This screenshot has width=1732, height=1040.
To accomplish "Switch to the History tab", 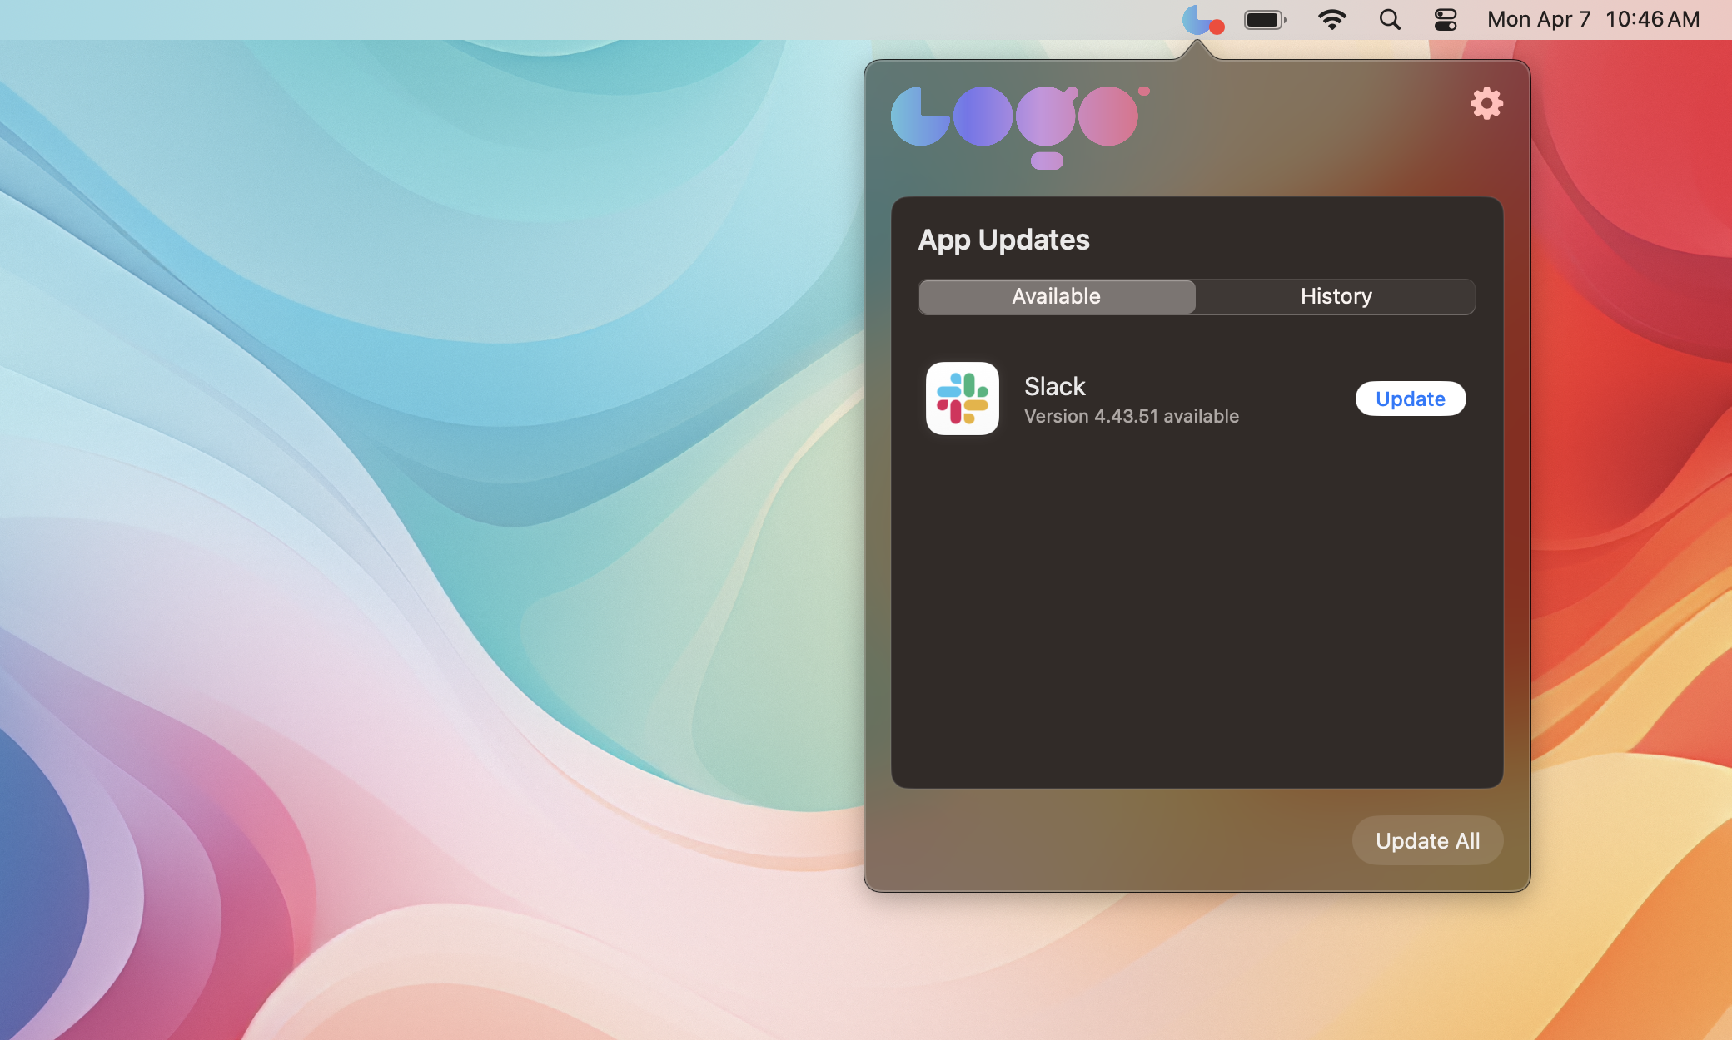I will (x=1336, y=296).
